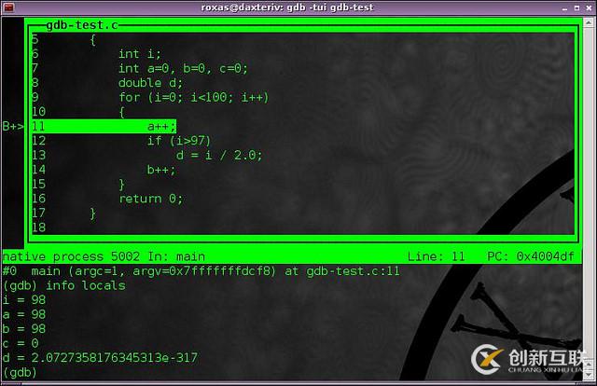Close the gdb terminal window
This screenshot has height=386, width=597.
(589, 8)
